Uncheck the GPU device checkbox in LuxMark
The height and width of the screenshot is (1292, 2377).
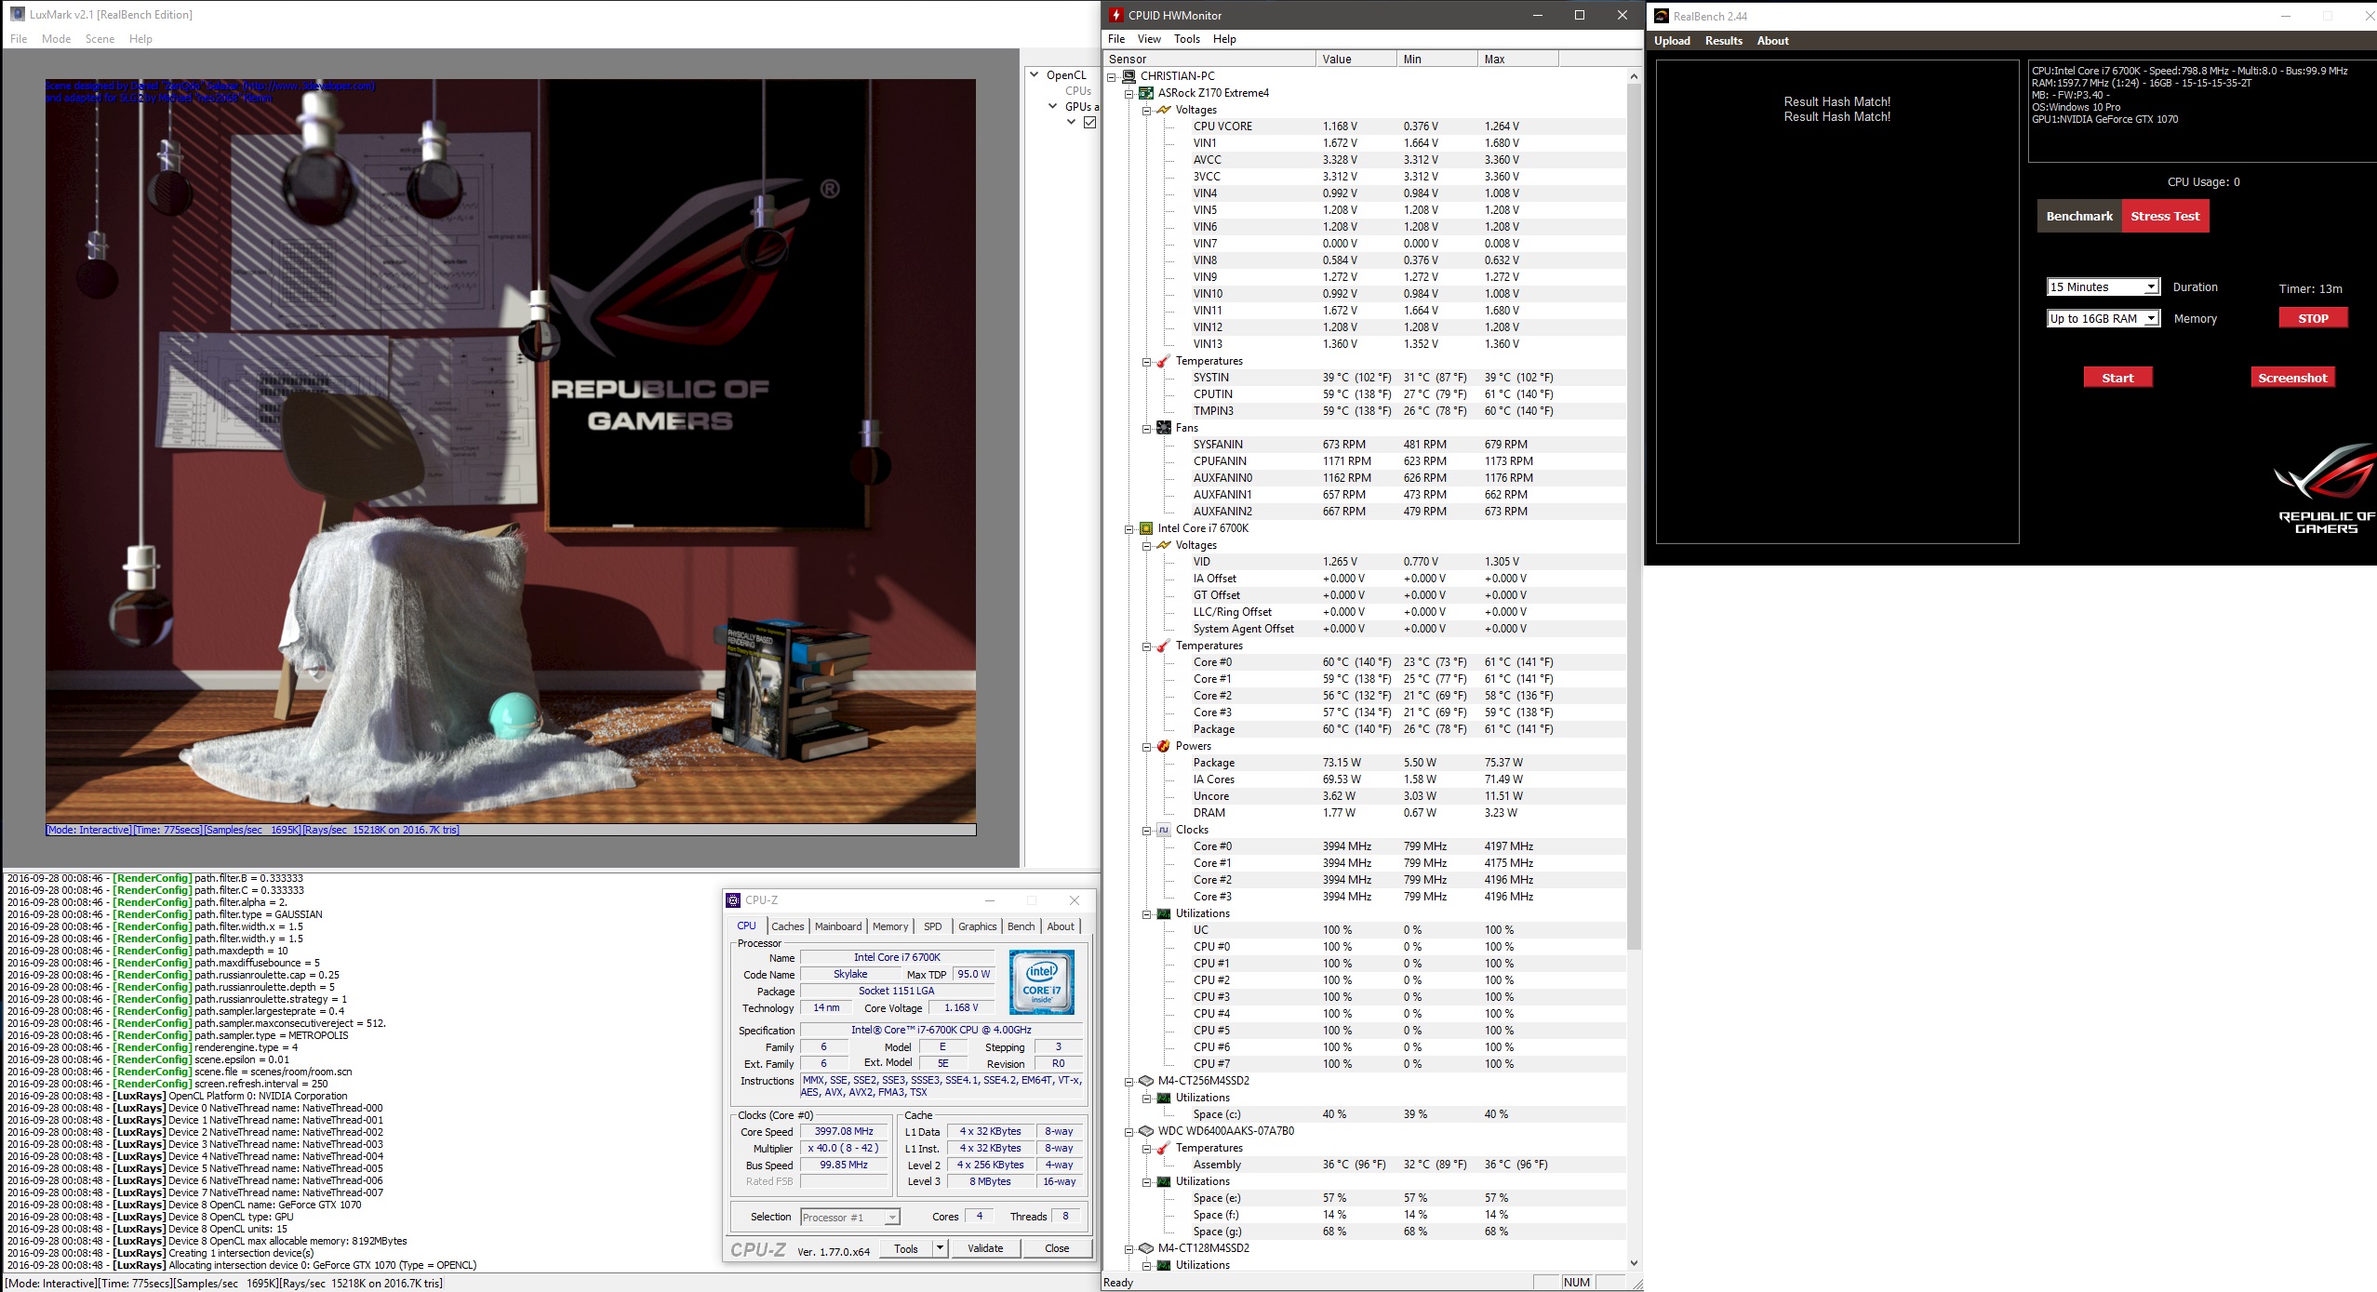1089,122
